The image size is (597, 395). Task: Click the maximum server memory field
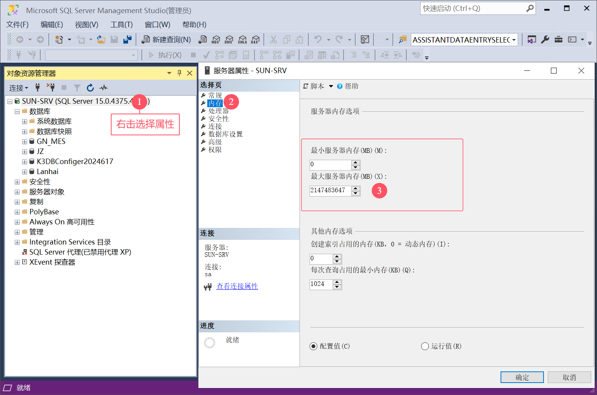coord(330,190)
